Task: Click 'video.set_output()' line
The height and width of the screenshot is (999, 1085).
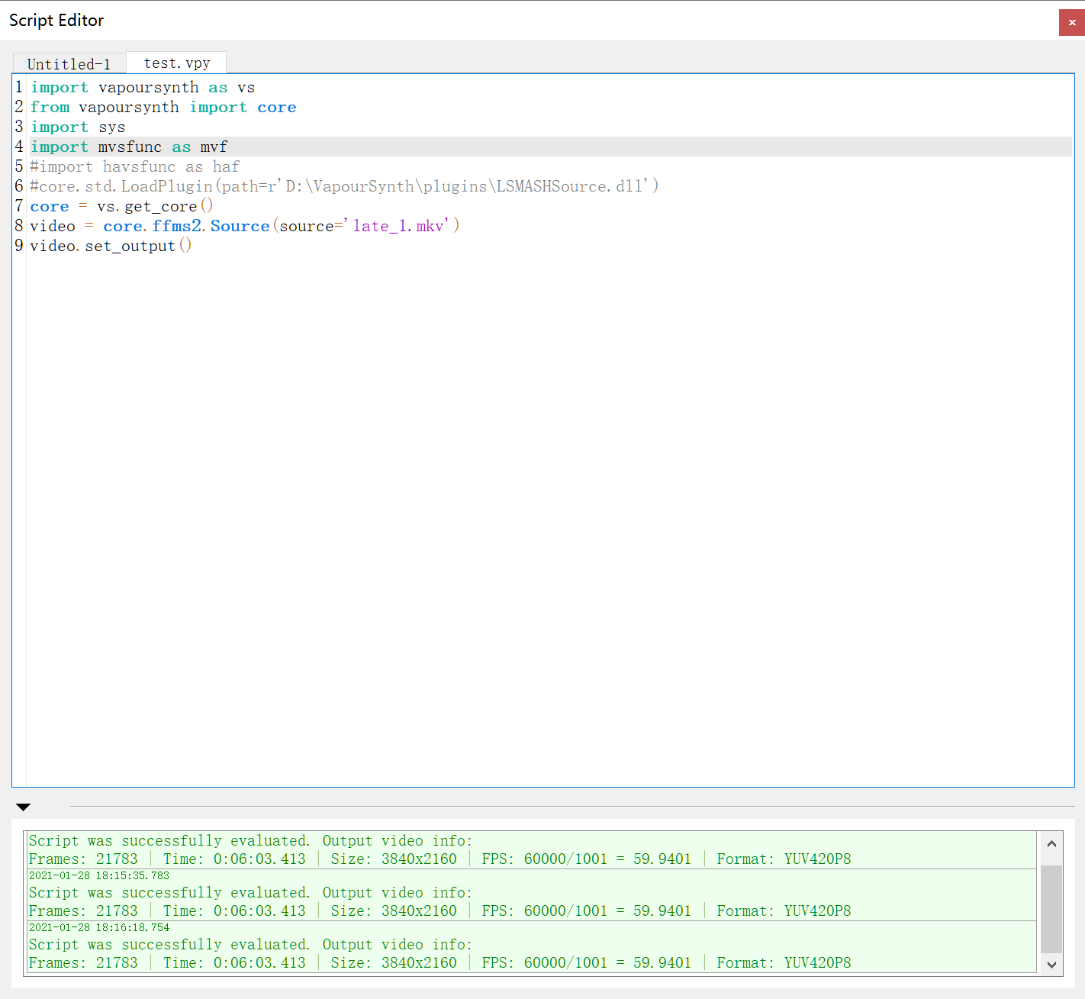Action: click(x=111, y=246)
